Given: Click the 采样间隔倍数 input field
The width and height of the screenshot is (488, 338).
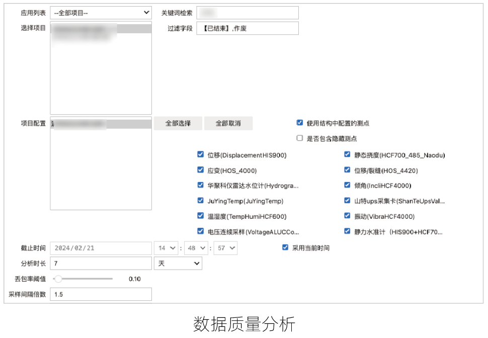Looking at the screenshot, I should (101, 294).
